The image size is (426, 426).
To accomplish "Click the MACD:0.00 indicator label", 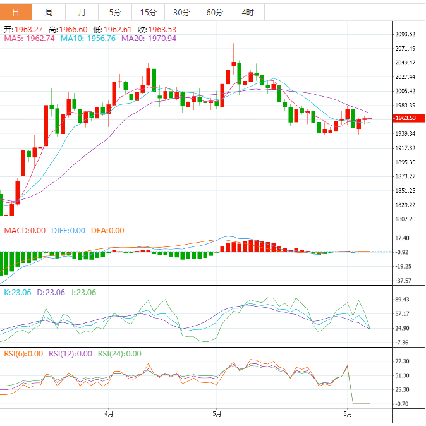I will pos(25,231).
